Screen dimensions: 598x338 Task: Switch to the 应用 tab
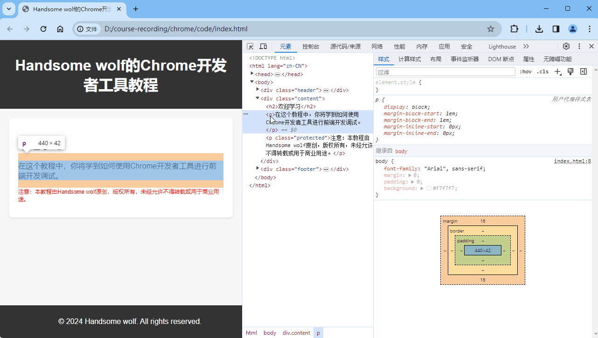pos(444,46)
